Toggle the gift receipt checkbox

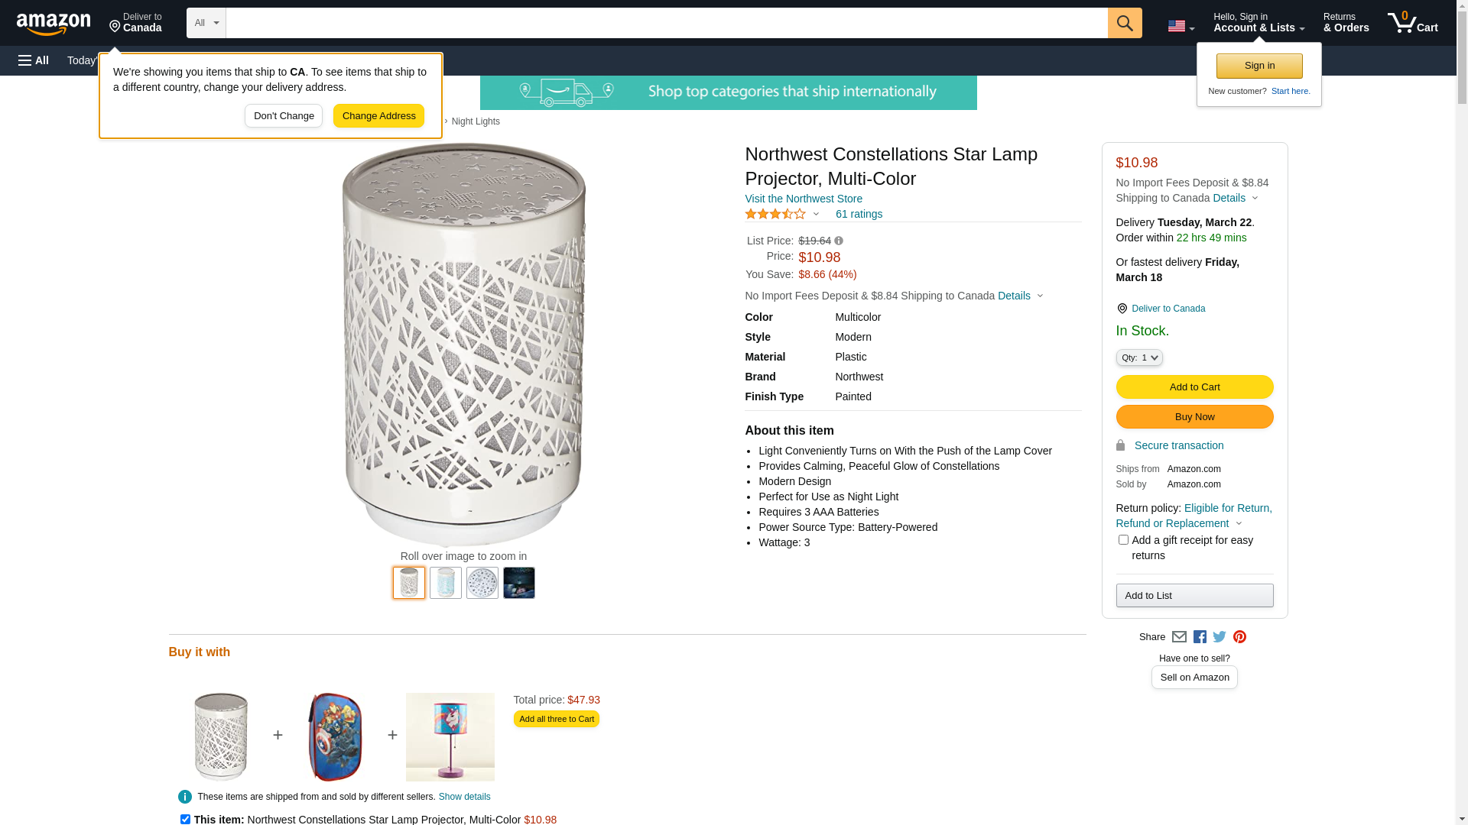[x=1123, y=540]
